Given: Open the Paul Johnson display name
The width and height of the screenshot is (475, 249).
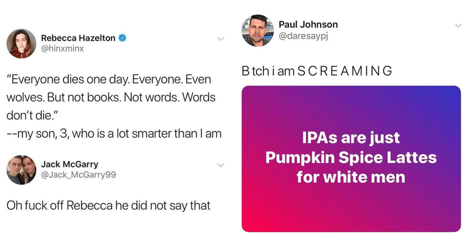Looking at the screenshot, I should (308, 24).
